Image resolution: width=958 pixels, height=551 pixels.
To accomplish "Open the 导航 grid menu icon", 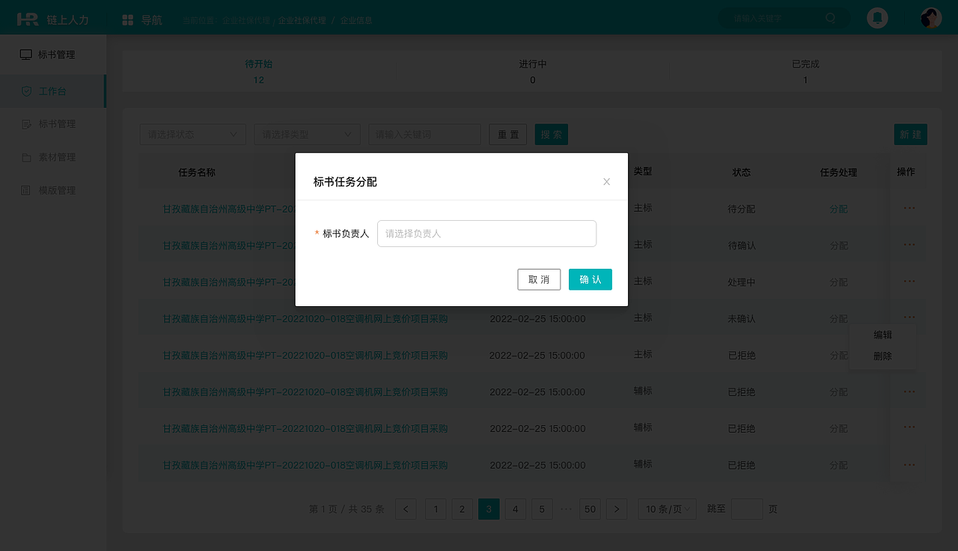I will [x=126, y=19].
